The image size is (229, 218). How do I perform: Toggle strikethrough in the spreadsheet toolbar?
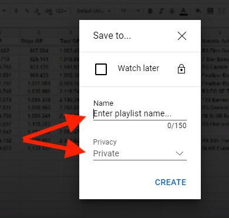(x=172, y=11)
